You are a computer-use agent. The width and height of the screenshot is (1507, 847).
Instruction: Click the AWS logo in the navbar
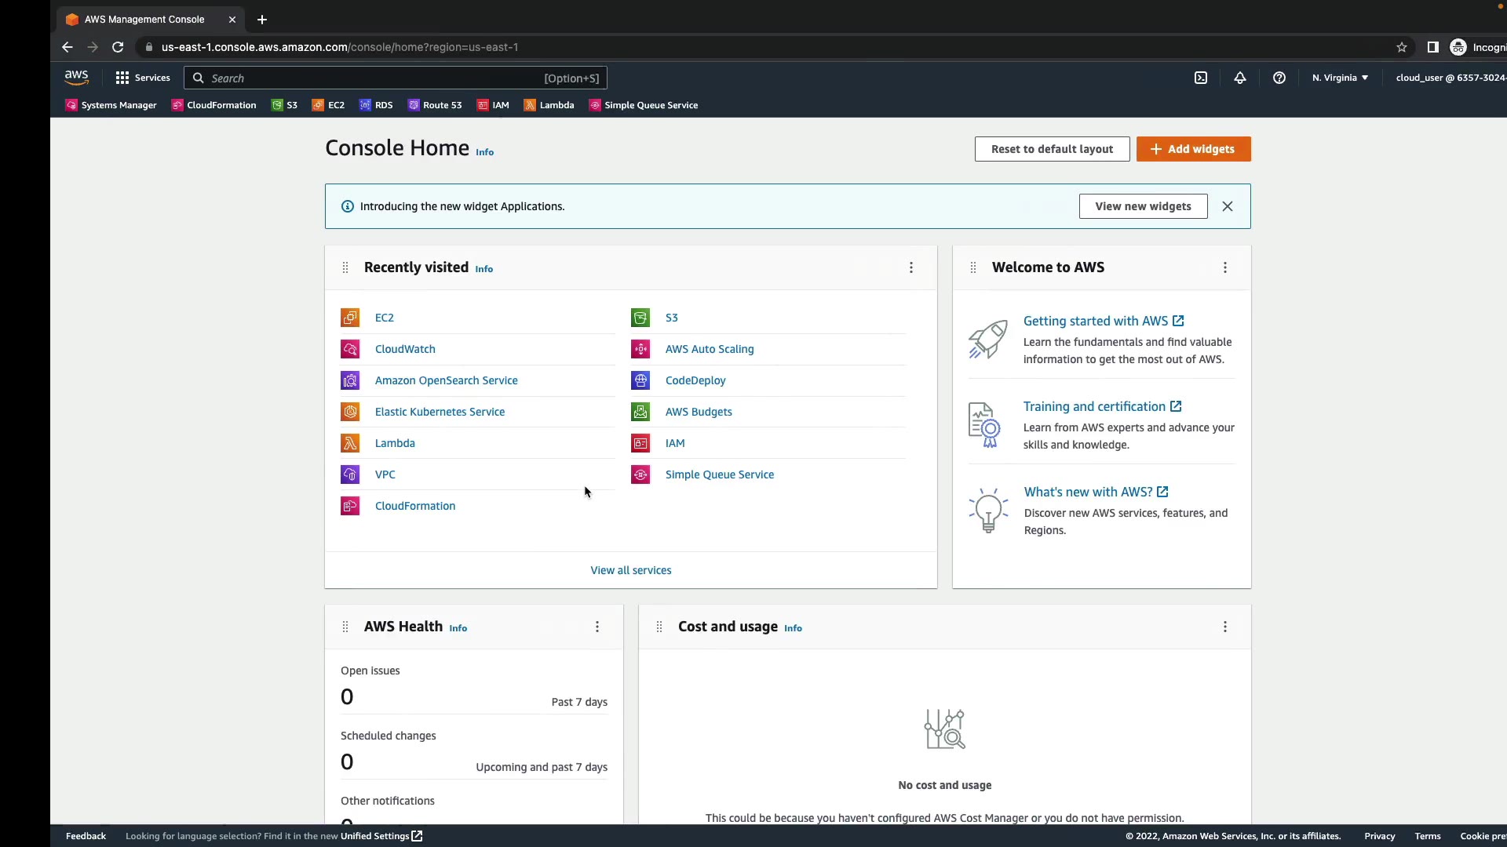[x=76, y=77]
